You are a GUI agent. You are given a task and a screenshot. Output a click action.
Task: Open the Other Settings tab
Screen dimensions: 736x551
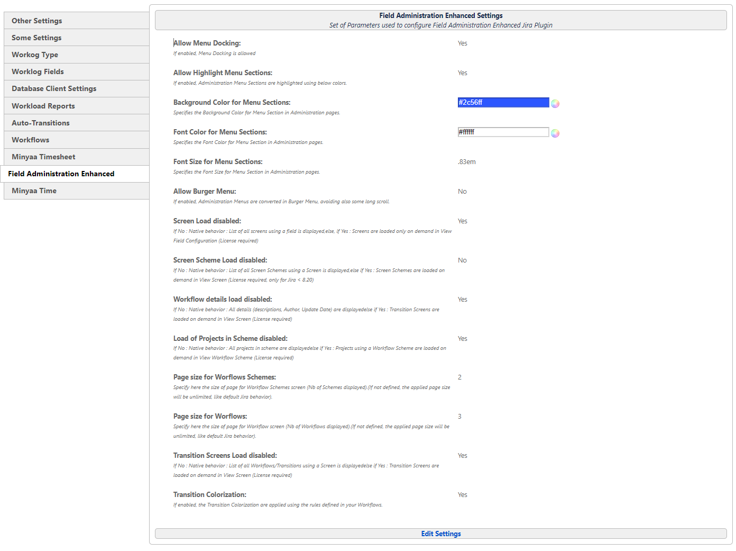[37, 21]
